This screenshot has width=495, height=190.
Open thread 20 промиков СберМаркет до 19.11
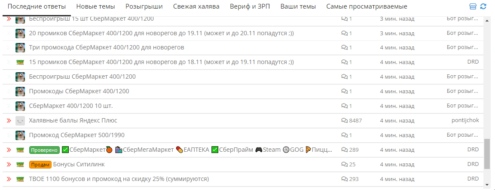[161, 33]
